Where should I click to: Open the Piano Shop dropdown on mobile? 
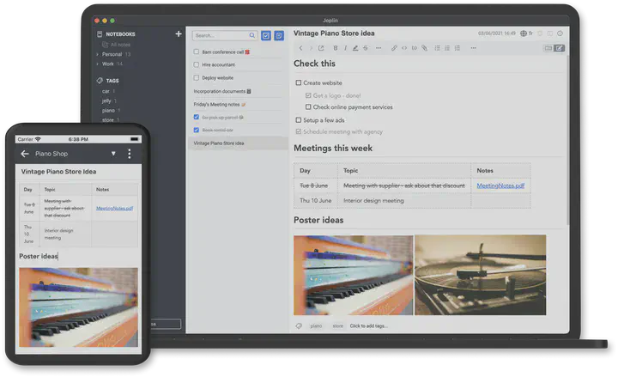(113, 154)
